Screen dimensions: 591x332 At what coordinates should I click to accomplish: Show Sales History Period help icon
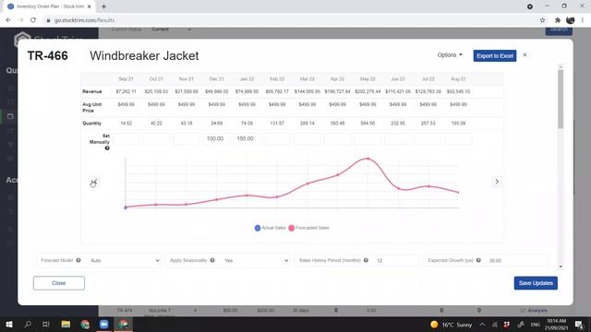click(x=366, y=260)
